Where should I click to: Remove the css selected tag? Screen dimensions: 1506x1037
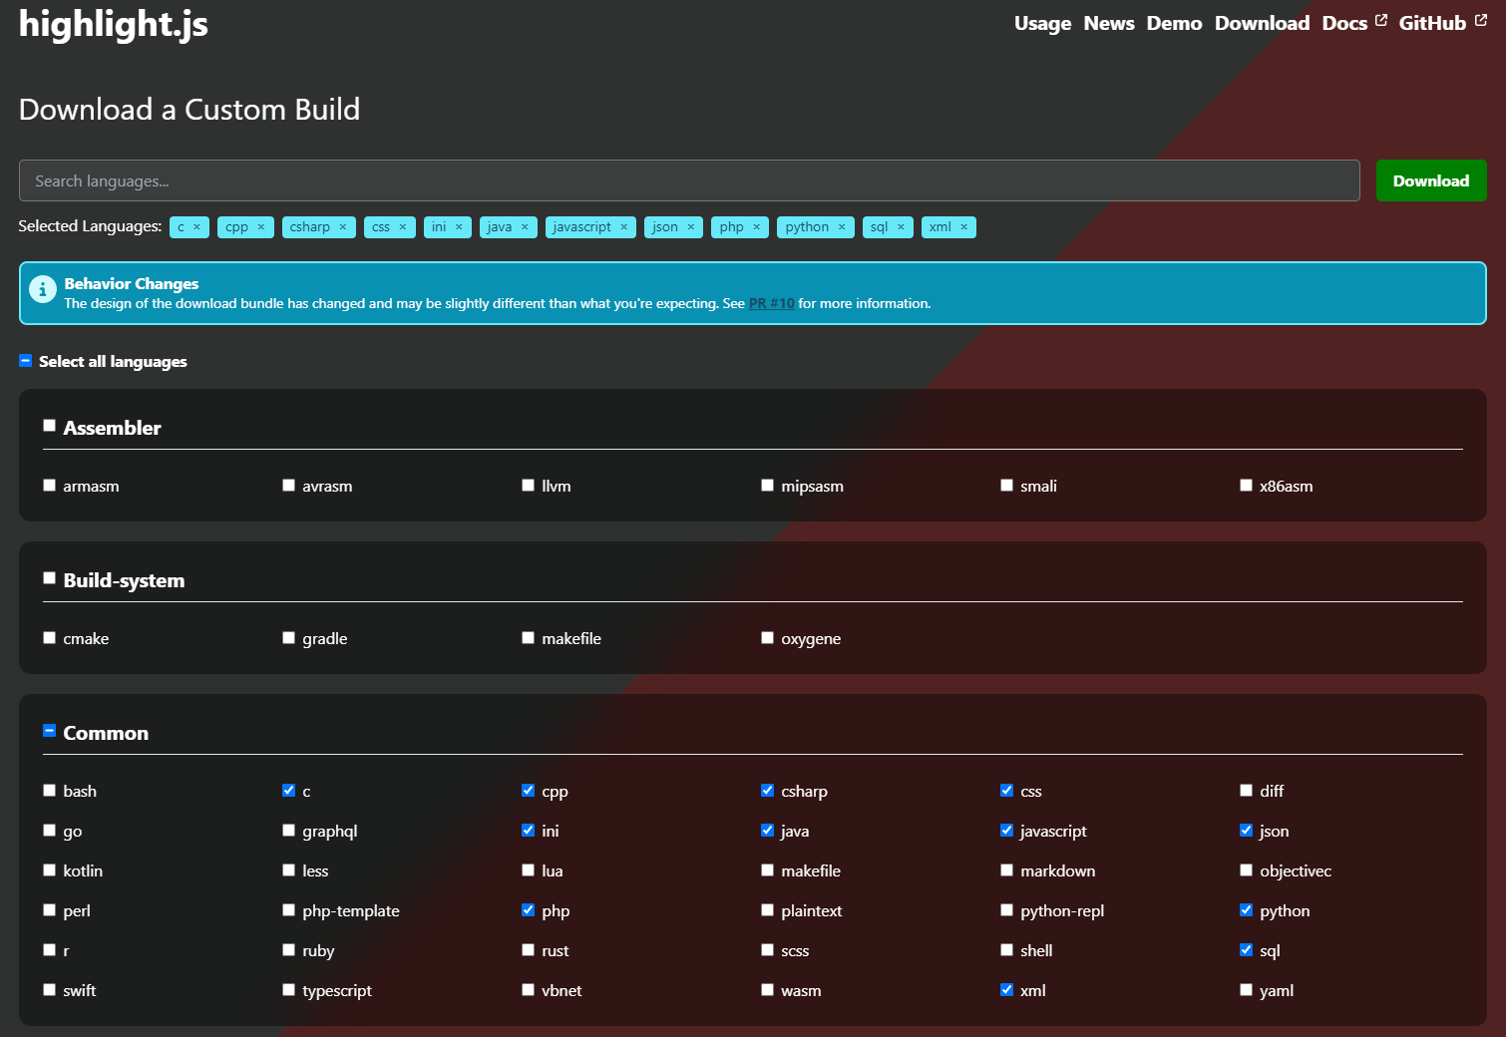[x=403, y=227]
